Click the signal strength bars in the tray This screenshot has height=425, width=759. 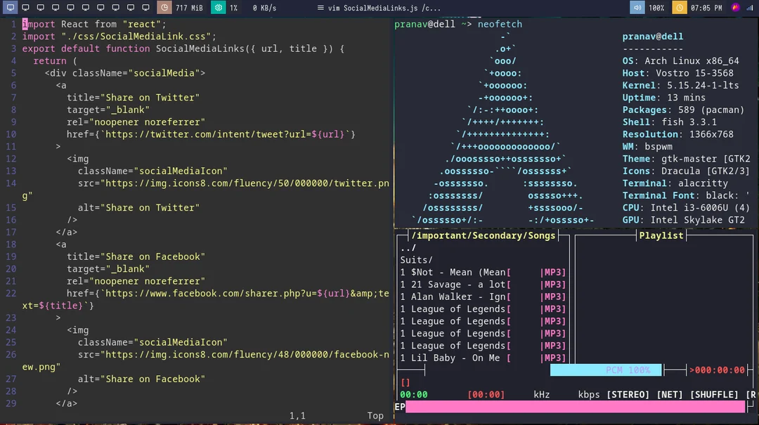coord(750,8)
